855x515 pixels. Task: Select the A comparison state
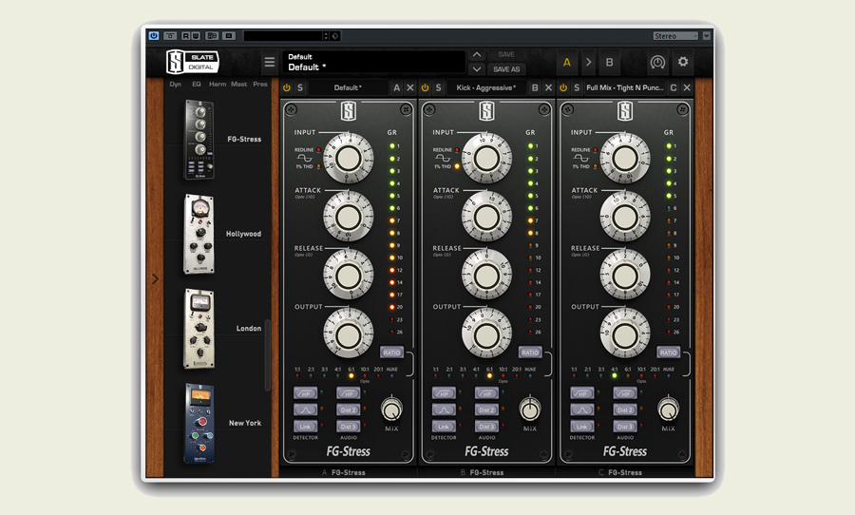coord(567,62)
